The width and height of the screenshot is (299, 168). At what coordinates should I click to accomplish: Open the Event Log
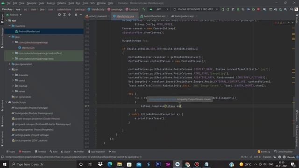263,152
